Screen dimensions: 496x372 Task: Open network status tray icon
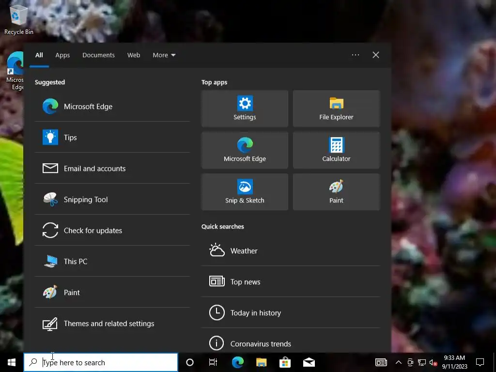coord(422,362)
